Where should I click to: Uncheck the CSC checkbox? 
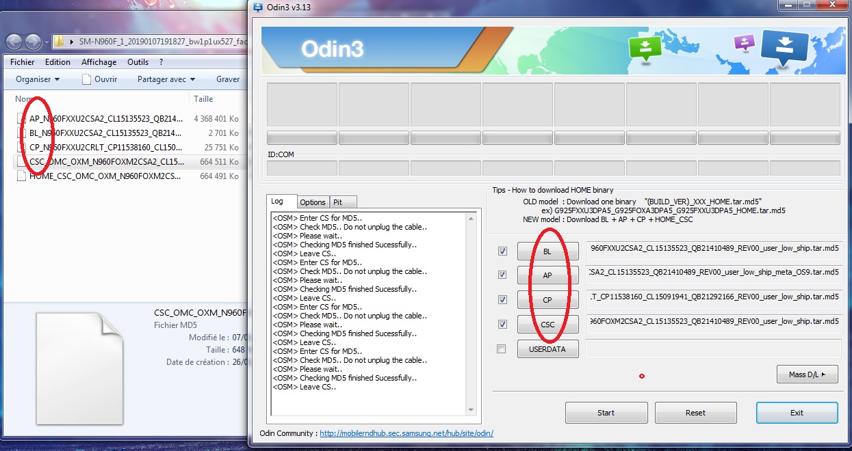[502, 325]
